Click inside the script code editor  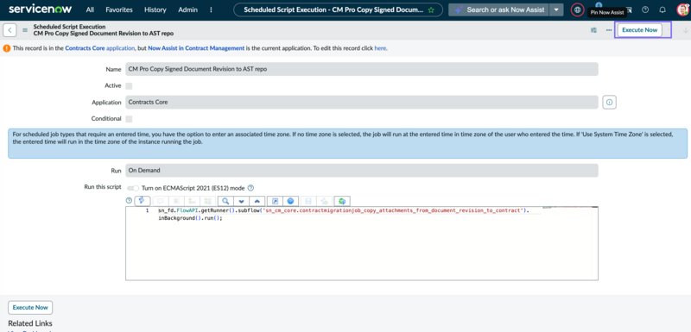pyautogui.click(x=362, y=244)
